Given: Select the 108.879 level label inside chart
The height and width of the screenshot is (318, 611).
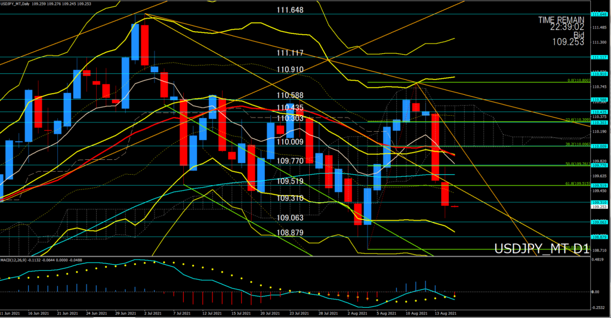Looking at the screenshot, I should click(290, 233).
